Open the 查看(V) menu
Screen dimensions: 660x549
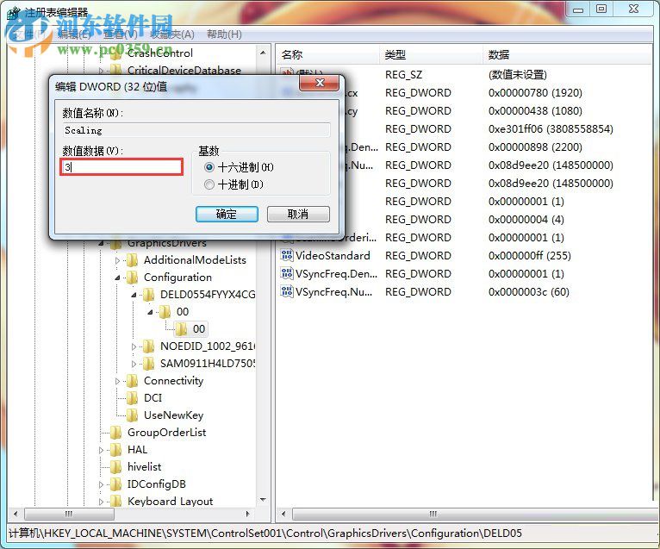point(121,34)
